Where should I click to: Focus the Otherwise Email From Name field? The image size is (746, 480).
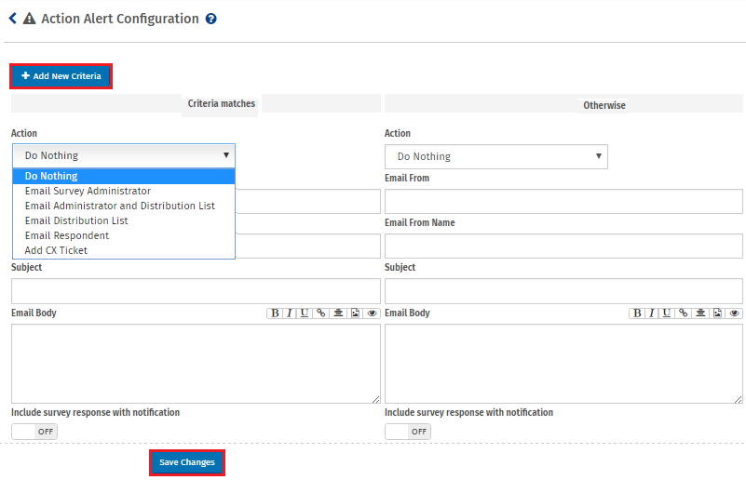coord(563,246)
